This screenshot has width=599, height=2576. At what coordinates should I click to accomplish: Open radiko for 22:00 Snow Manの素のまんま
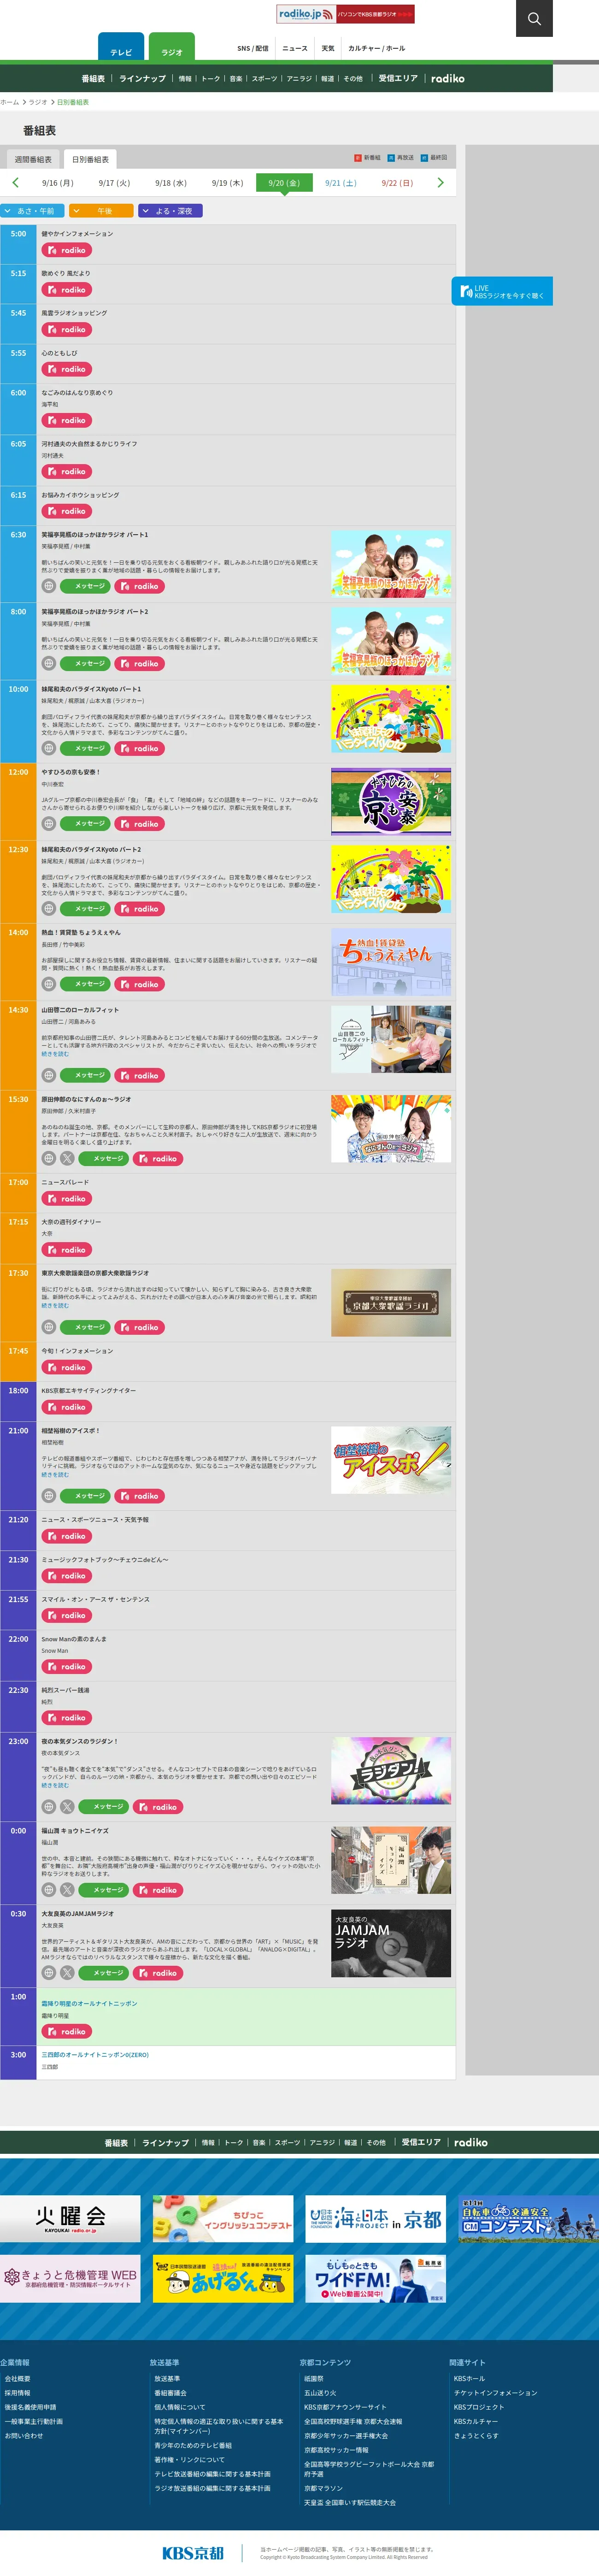point(66,1667)
